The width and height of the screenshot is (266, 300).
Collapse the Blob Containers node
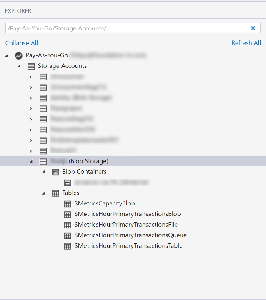[43, 172]
